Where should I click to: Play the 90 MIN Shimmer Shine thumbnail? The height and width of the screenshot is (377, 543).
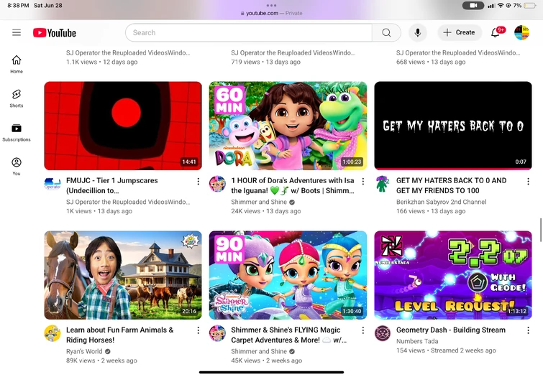288,275
